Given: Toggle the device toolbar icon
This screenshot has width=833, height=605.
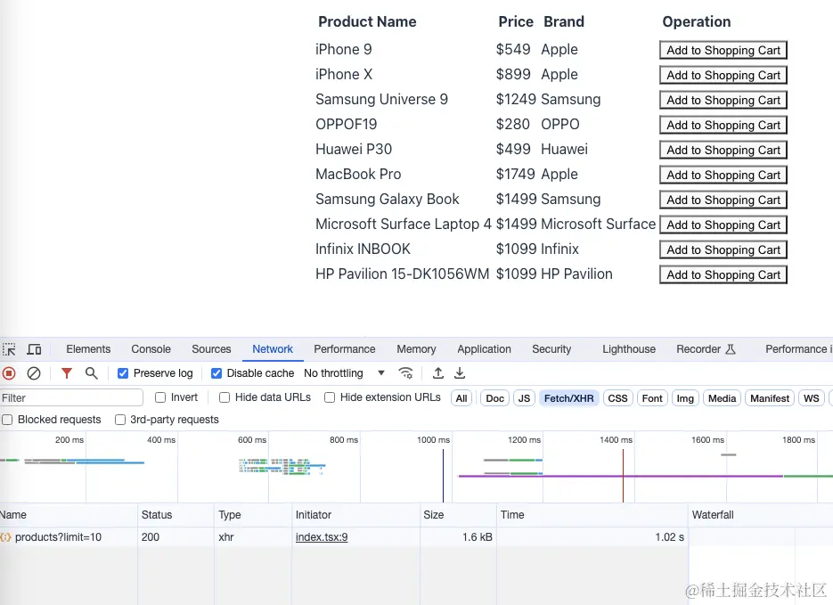Looking at the screenshot, I should [x=34, y=349].
